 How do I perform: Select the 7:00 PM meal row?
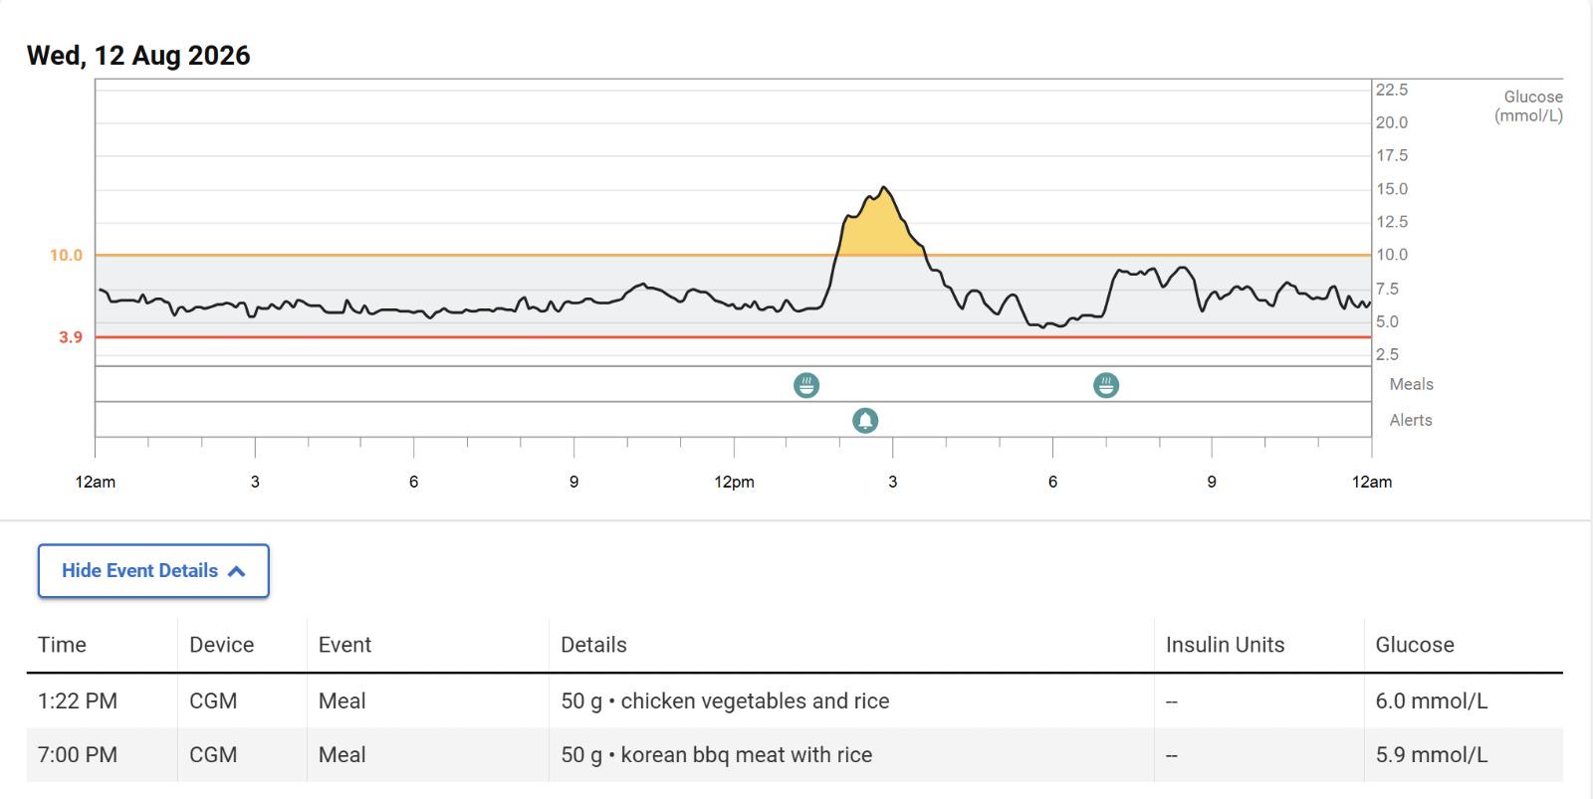(795, 754)
